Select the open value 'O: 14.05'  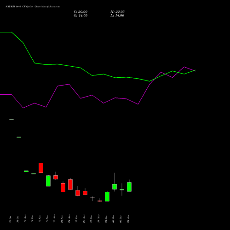[x=80, y=16]
